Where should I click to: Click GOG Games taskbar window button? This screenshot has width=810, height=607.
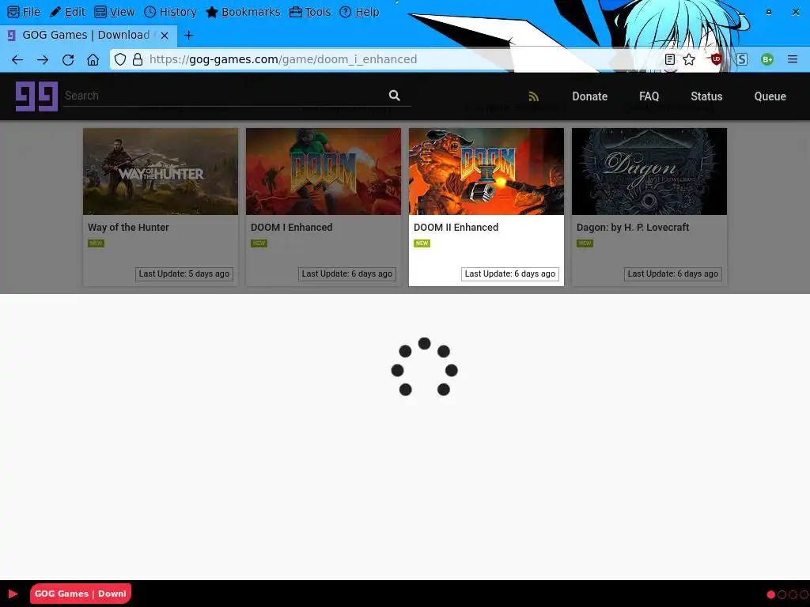click(81, 594)
